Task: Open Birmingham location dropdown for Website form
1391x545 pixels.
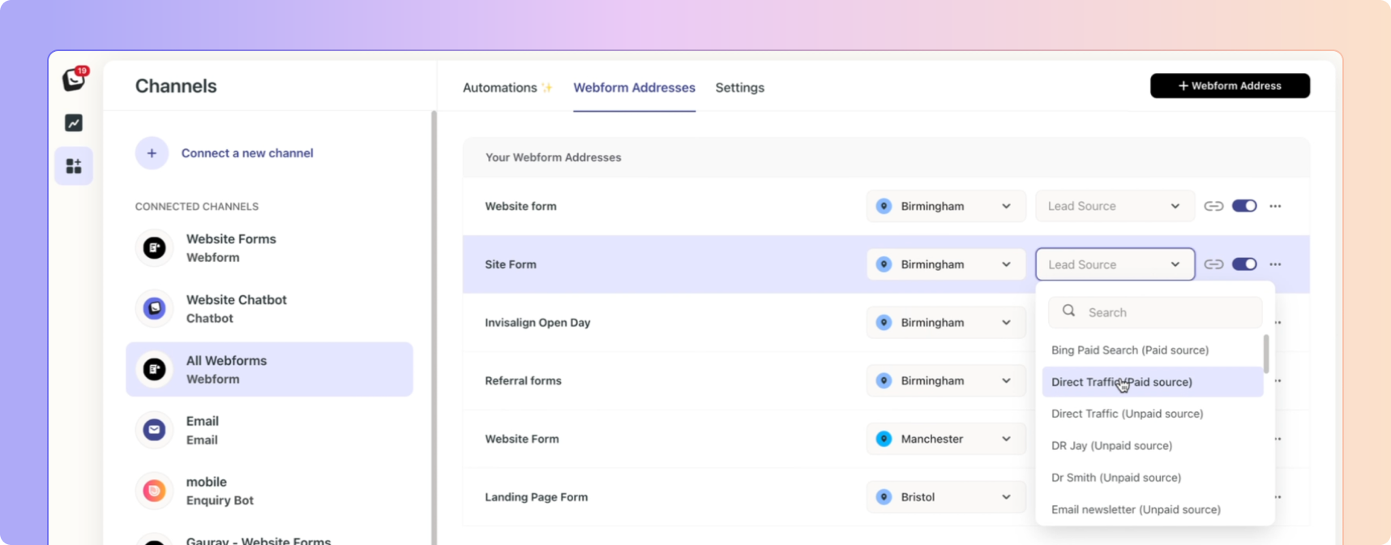Action: 946,206
